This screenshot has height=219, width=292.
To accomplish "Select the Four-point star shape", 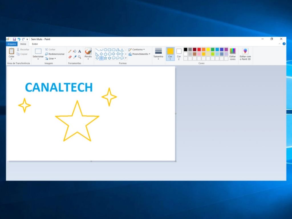I will click(x=101, y=58).
